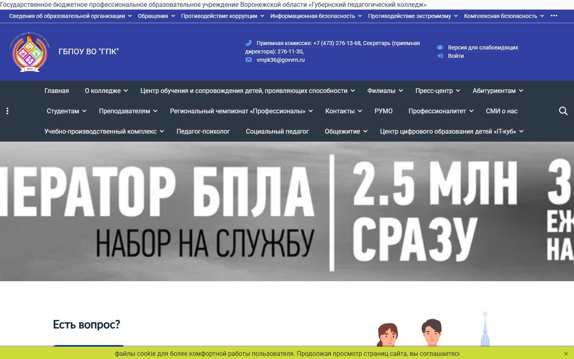This screenshot has height=359, width=574.
Task: Go to the 'Главная' menu item
Action: click(57, 91)
